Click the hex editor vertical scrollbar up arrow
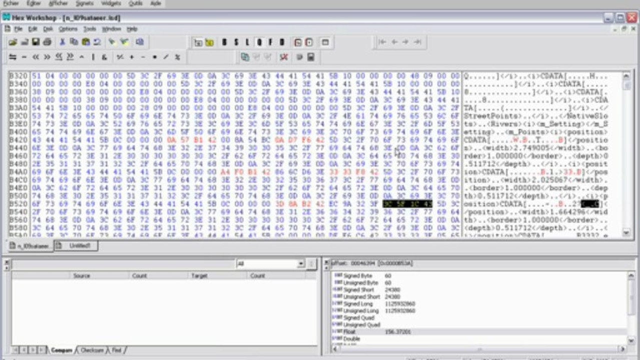Screen dimensions: 640x360 pos(626,76)
